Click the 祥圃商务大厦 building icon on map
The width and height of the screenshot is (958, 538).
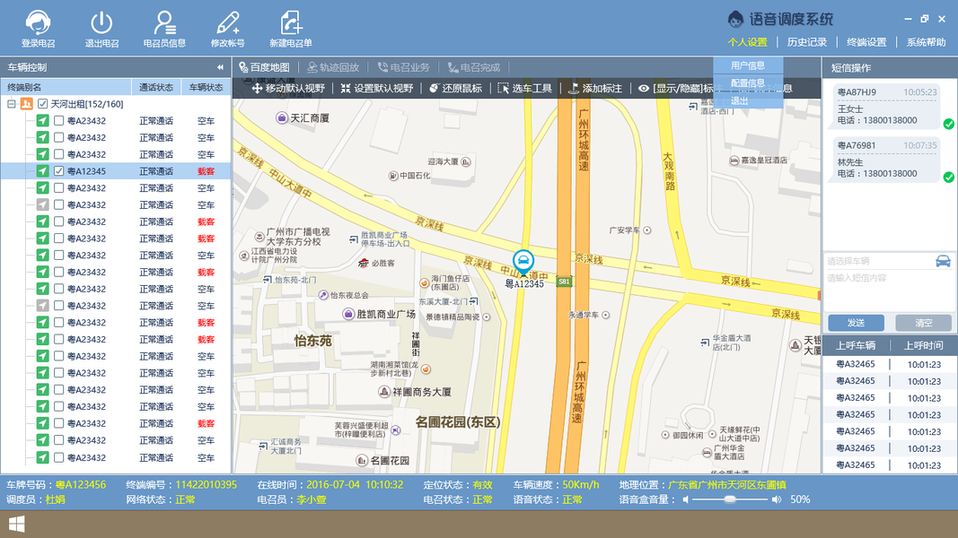click(x=384, y=392)
